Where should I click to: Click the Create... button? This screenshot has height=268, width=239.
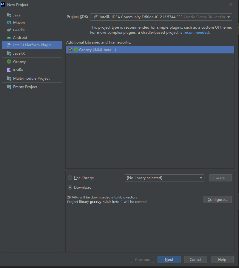tap(221, 178)
